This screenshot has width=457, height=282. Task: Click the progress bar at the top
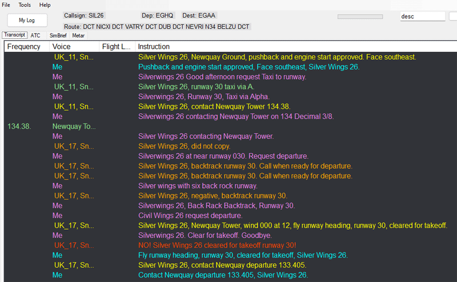(360, 17)
